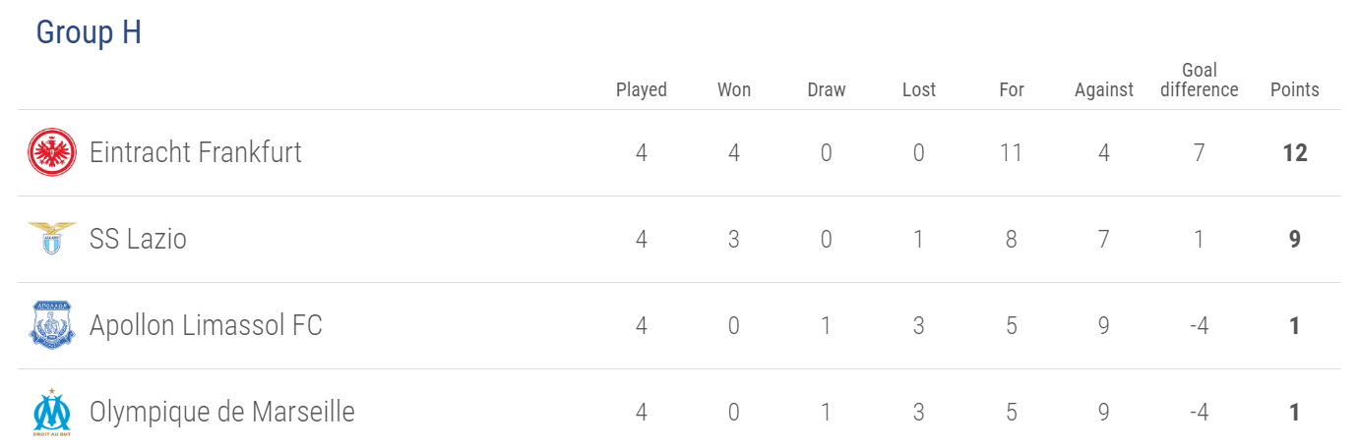Click the Olympique de Marseille logo
This screenshot has height=448, width=1359.
pyautogui.click(x=52, y=413)
